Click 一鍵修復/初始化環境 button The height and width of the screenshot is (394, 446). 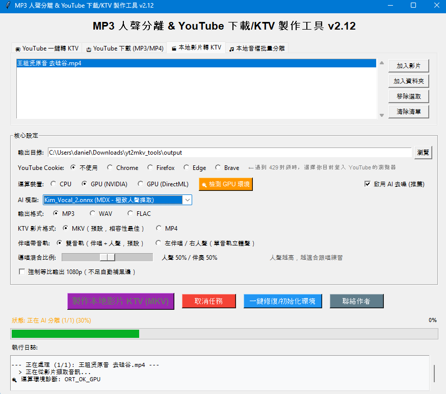pos(282,301)
